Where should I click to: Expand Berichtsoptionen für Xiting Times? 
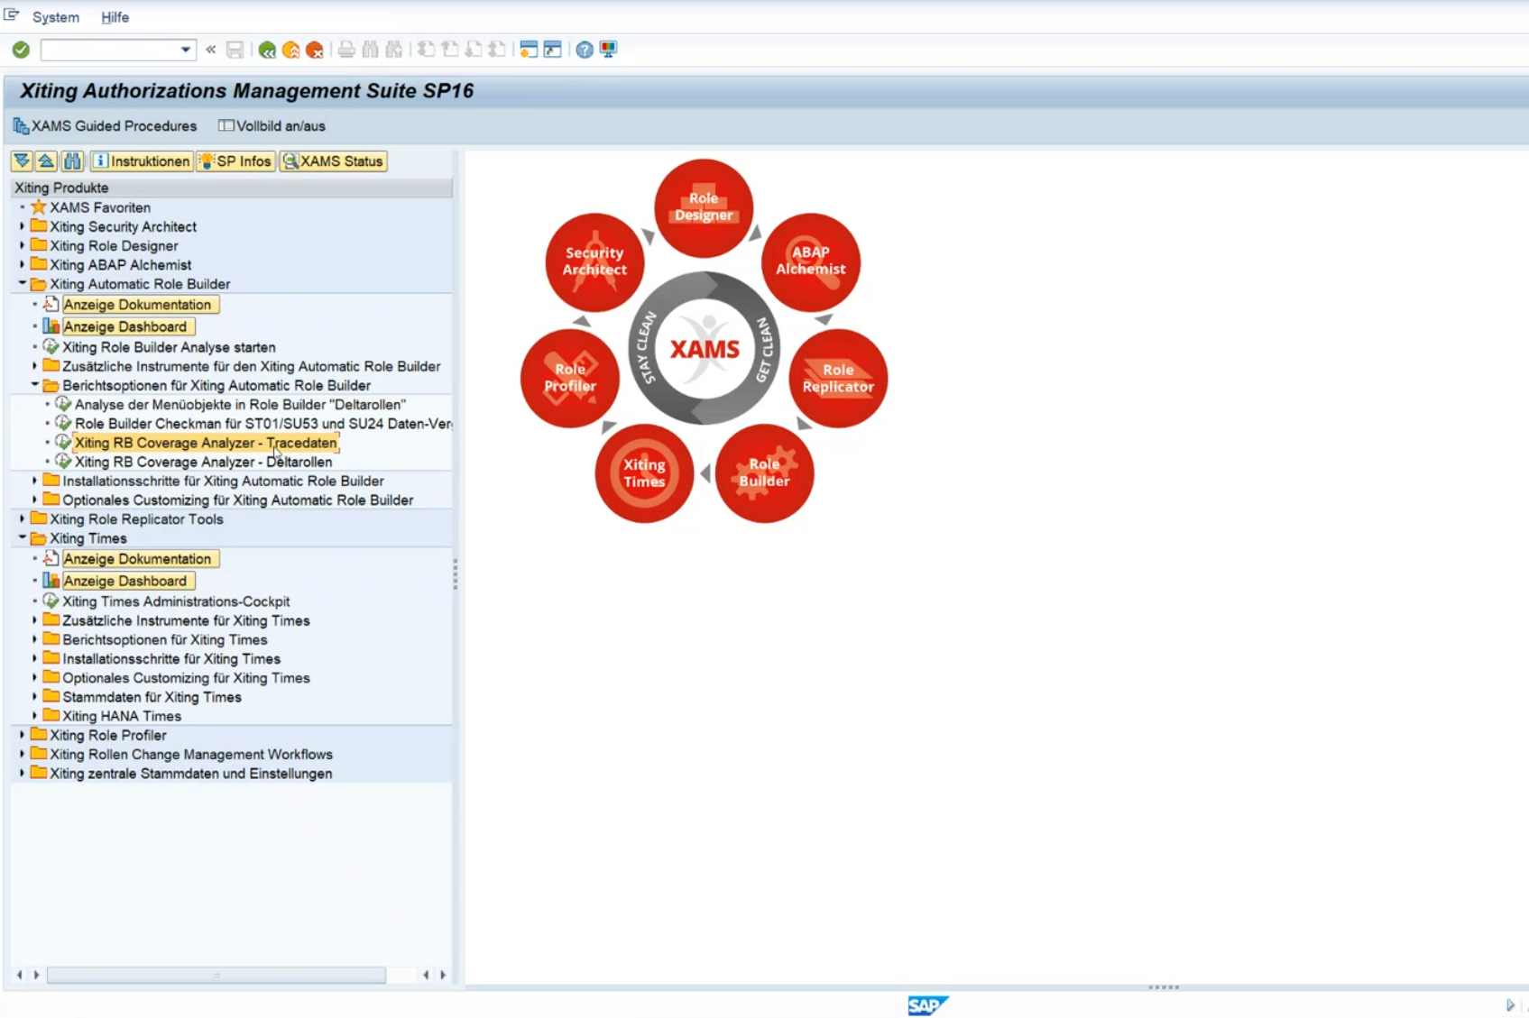[35, 639]
